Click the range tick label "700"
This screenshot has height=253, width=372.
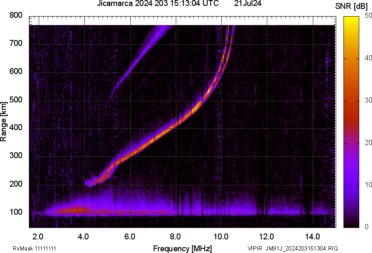(x=16, y=43)
